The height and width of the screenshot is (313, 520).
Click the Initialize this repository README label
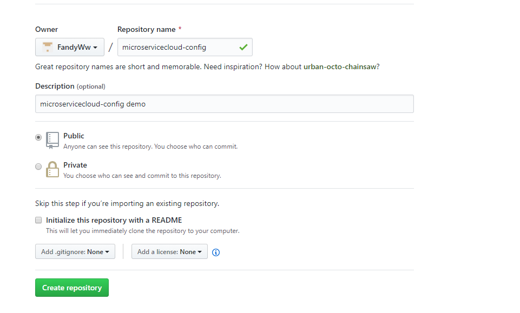tap(114, 220)
